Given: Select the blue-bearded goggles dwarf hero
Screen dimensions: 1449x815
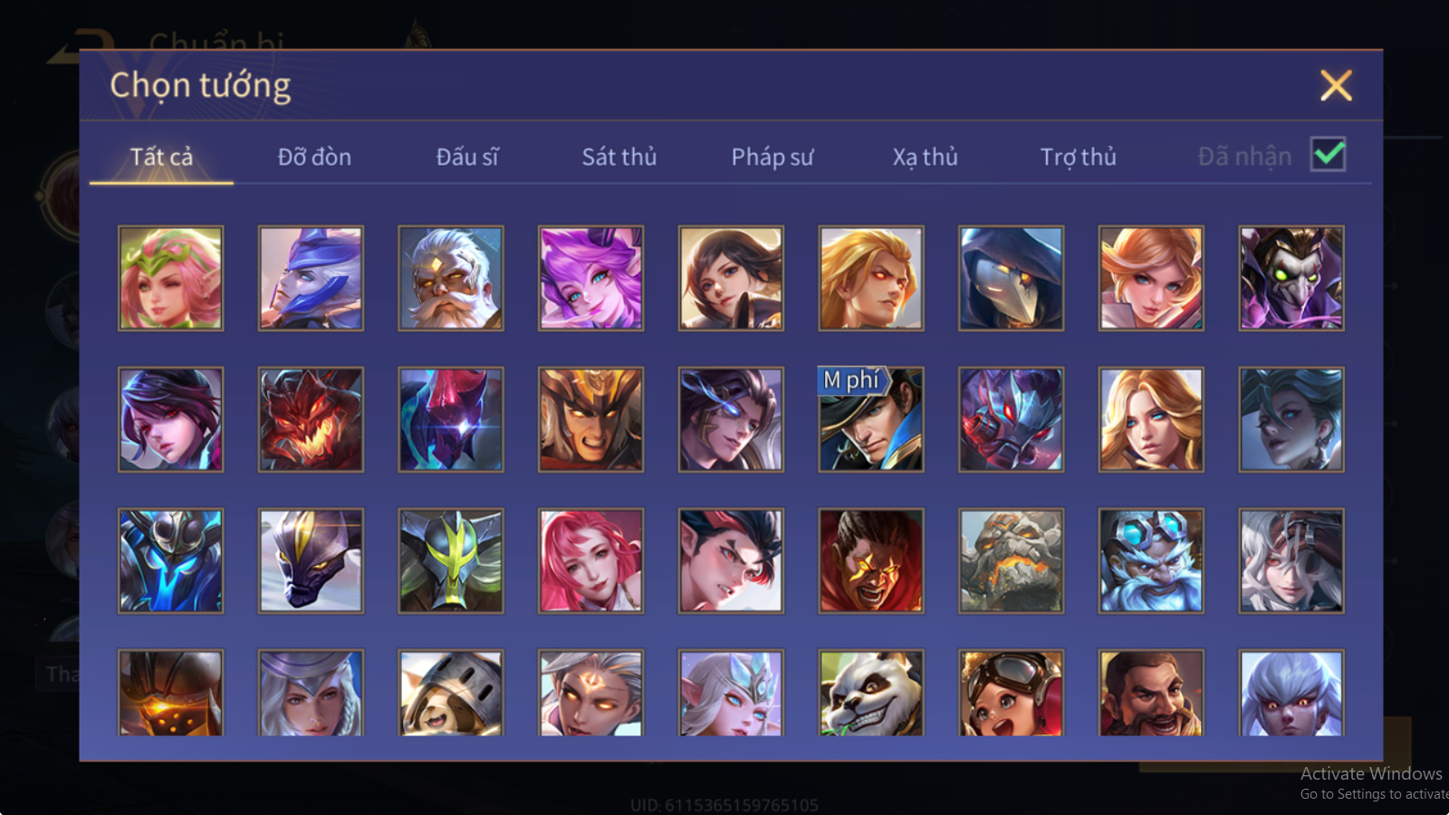Looking at the screenshot, I should [1151, 561].
